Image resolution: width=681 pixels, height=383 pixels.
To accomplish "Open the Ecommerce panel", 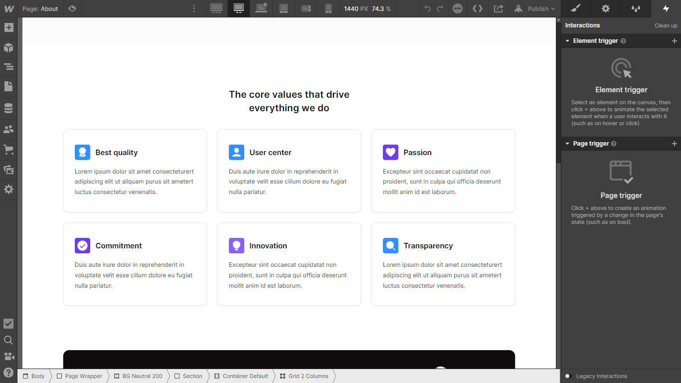I will click(8, 149).
